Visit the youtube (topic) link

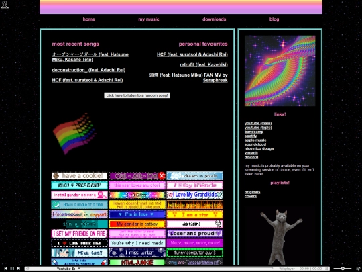pos(258,128)
